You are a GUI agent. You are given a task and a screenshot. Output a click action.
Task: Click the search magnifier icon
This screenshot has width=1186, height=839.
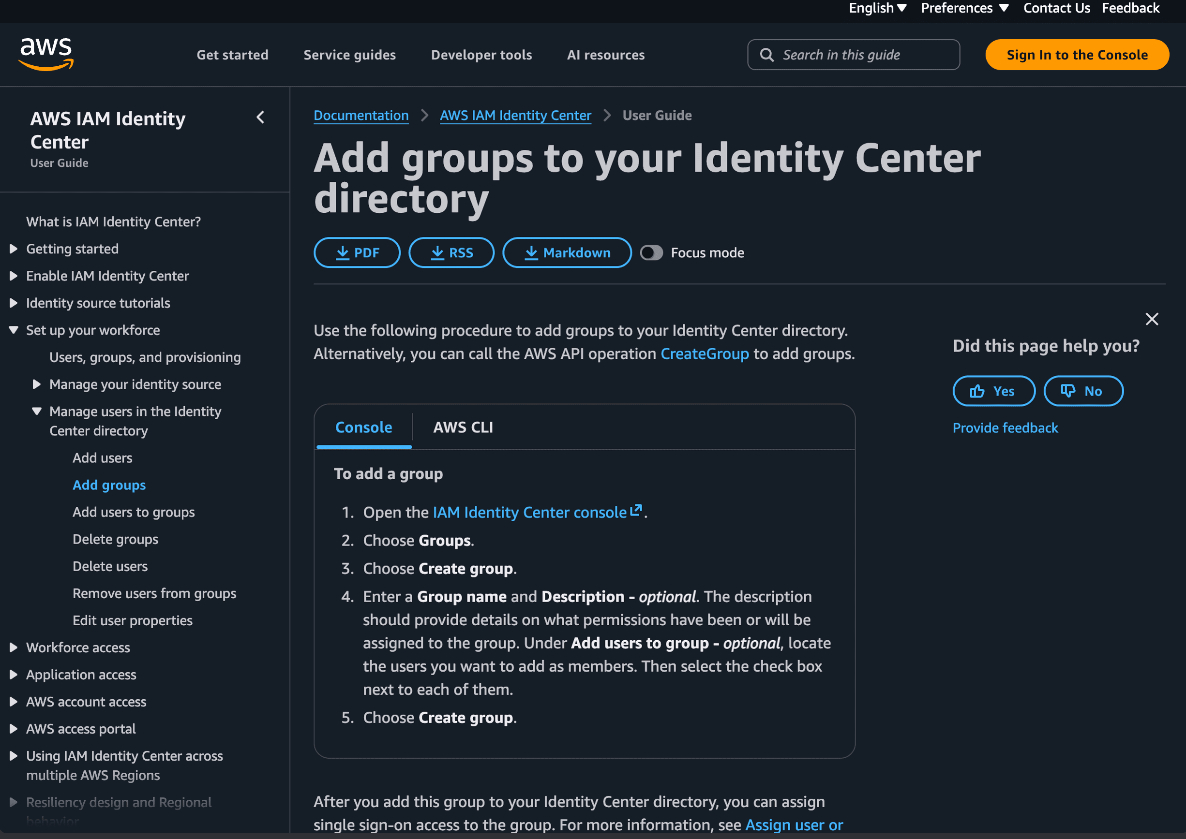tap(766, 55)
